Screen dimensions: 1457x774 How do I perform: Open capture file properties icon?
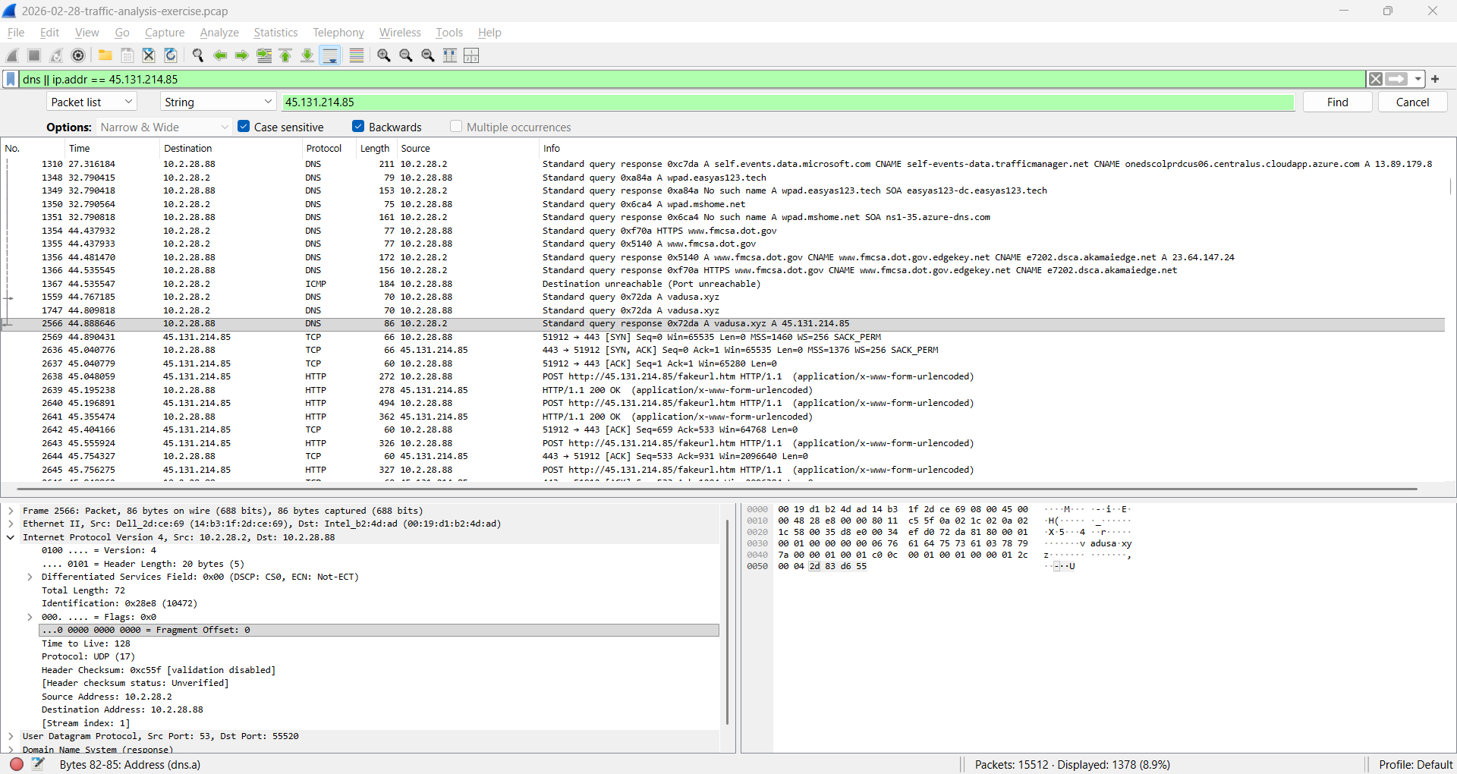[x=38, y=764]
